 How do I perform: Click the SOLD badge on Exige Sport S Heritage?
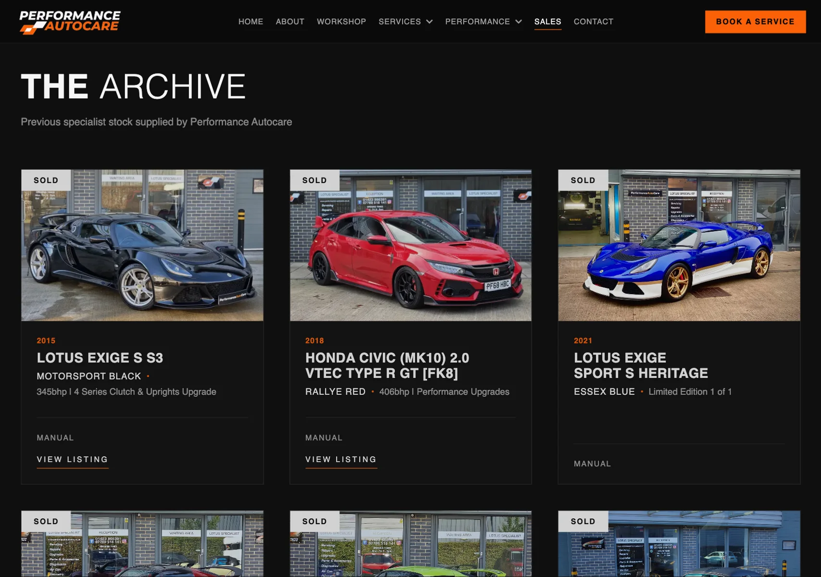(x=583, y=180)
